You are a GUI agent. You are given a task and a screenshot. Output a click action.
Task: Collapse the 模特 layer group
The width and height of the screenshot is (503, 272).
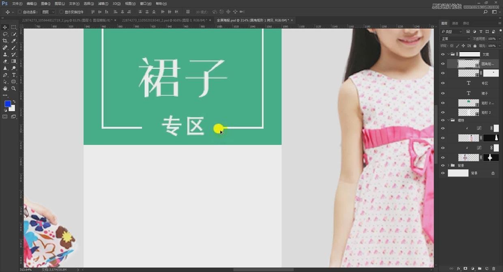(x=448, y=120)
